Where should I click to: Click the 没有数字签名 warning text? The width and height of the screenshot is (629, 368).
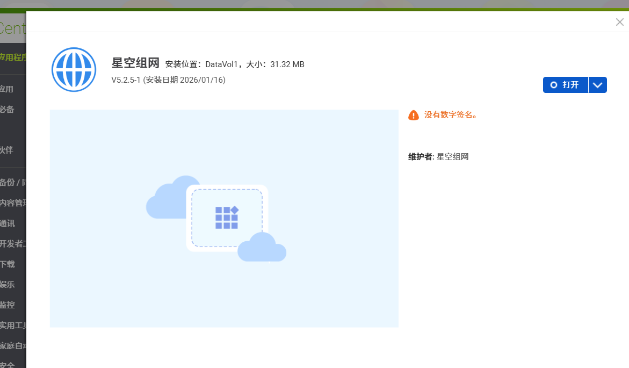pyautogui.click(x=451, y=115)
